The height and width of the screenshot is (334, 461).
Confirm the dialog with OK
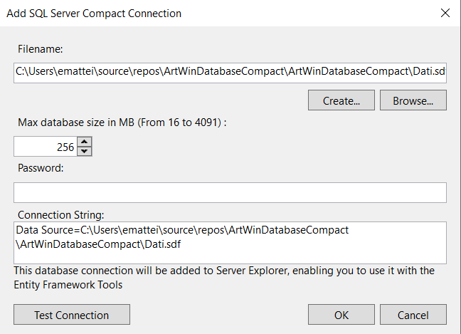click(x=341, y=315)
